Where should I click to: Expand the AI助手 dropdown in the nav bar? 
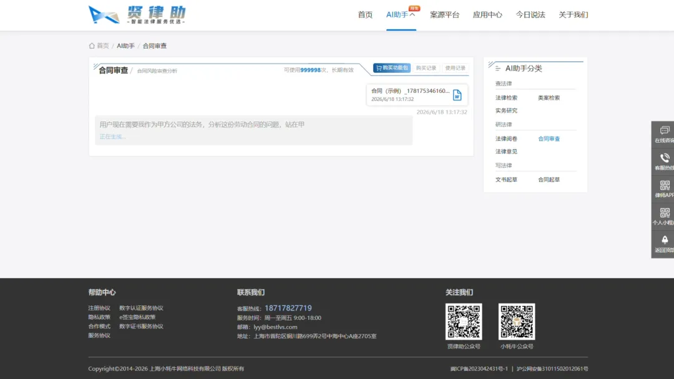tap(401, 14)
